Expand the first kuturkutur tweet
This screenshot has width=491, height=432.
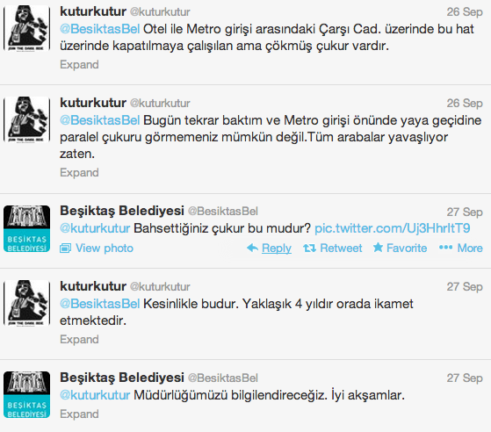pos(79,64)
